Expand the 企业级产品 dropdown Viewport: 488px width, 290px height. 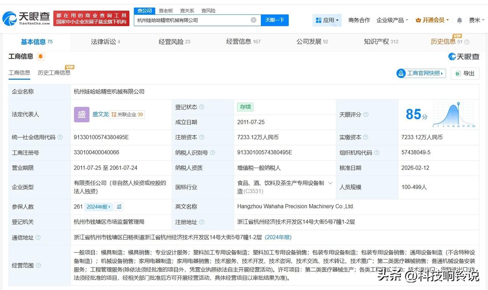coord(392,20)
